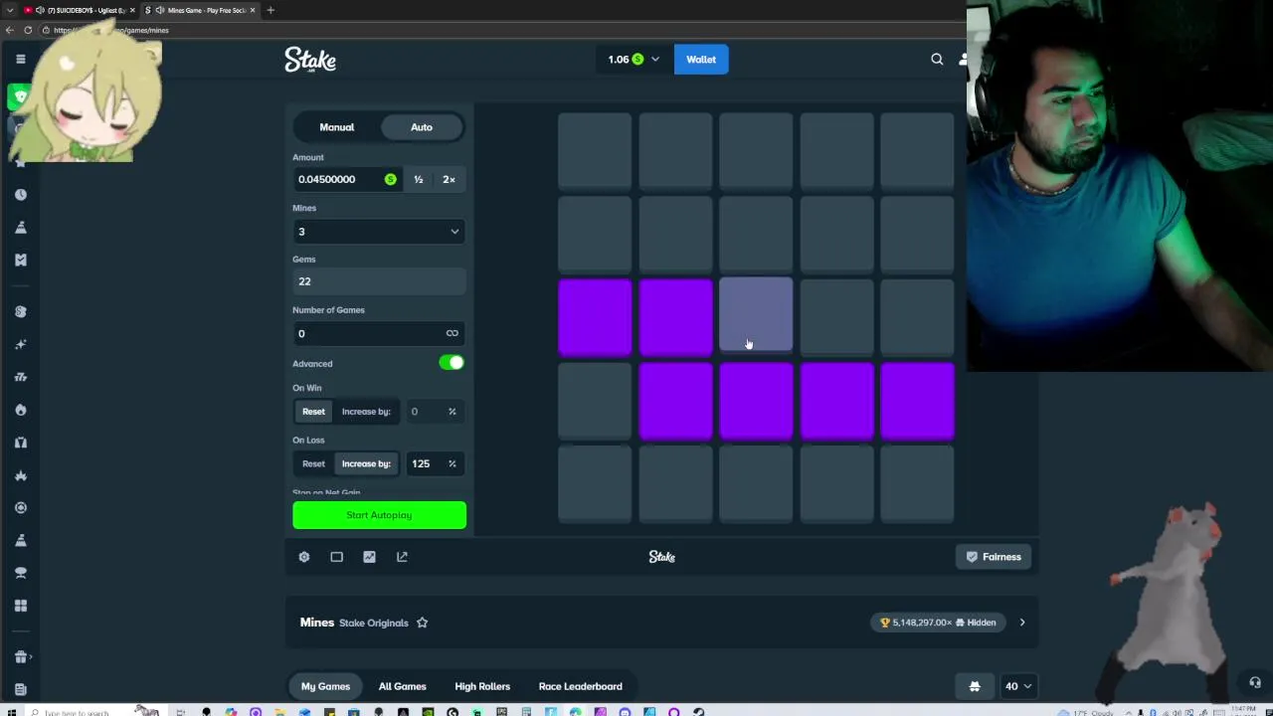This screenshot has width=1273, height=716.
Task: Open the 40 rows-per-page dropdown
Action: 1018,686
